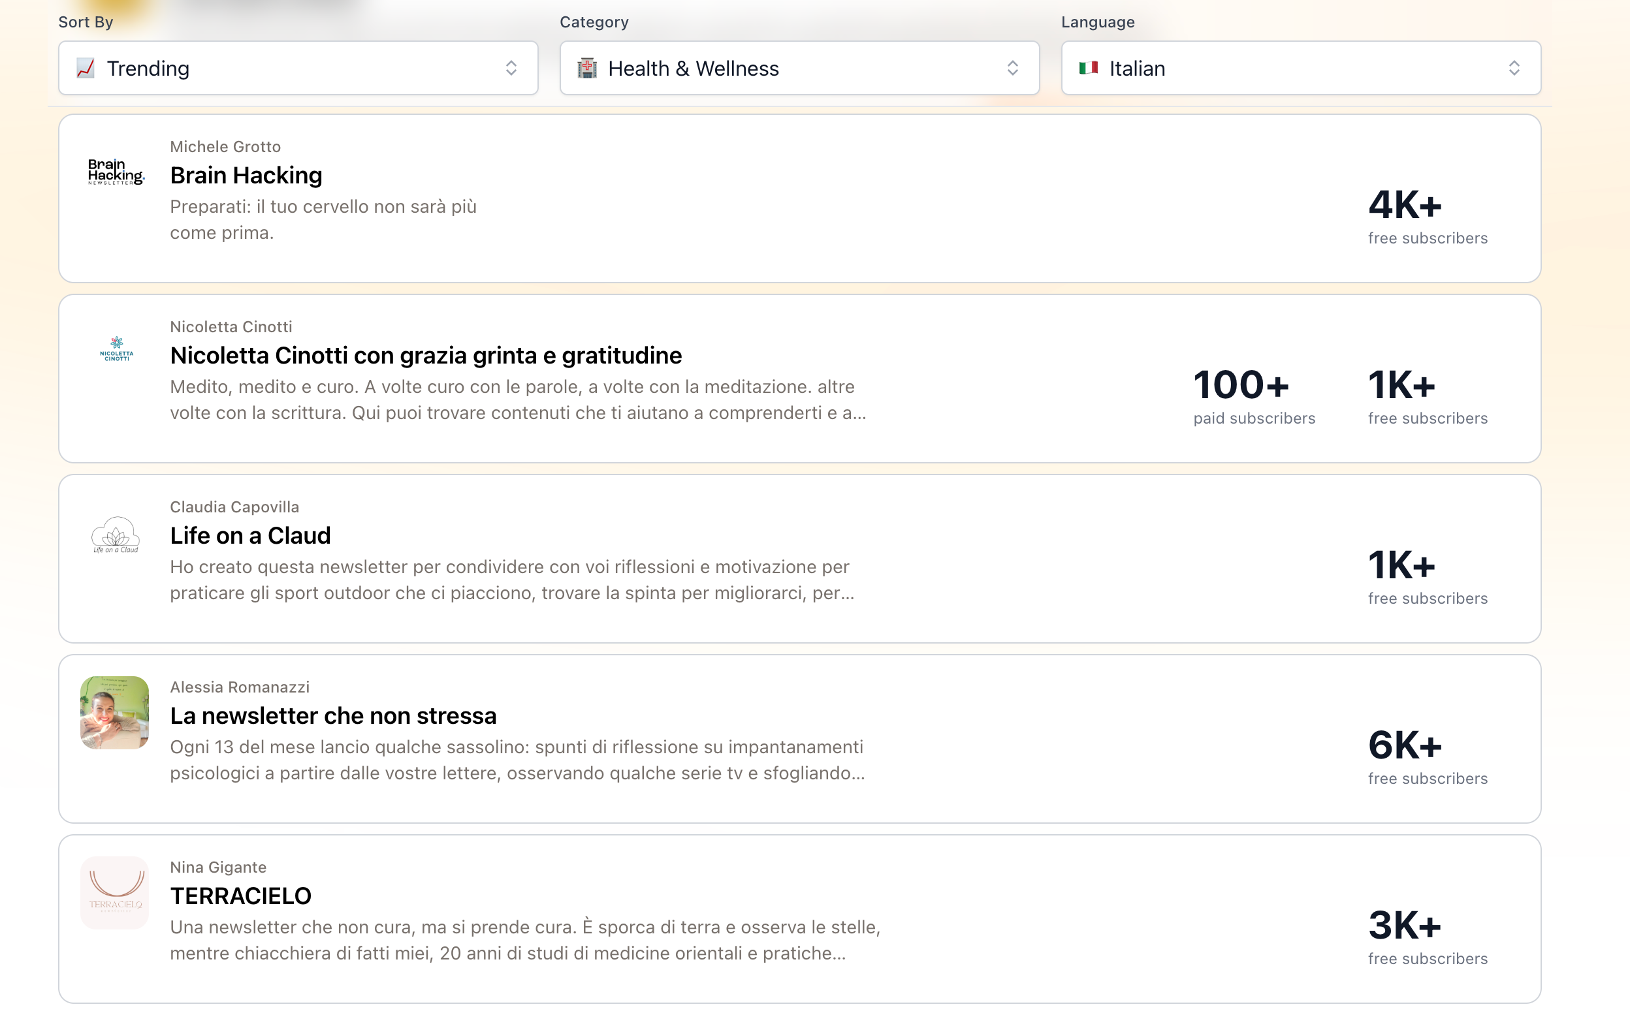Click the Nicoletta Cinotti logo icon

116,349
